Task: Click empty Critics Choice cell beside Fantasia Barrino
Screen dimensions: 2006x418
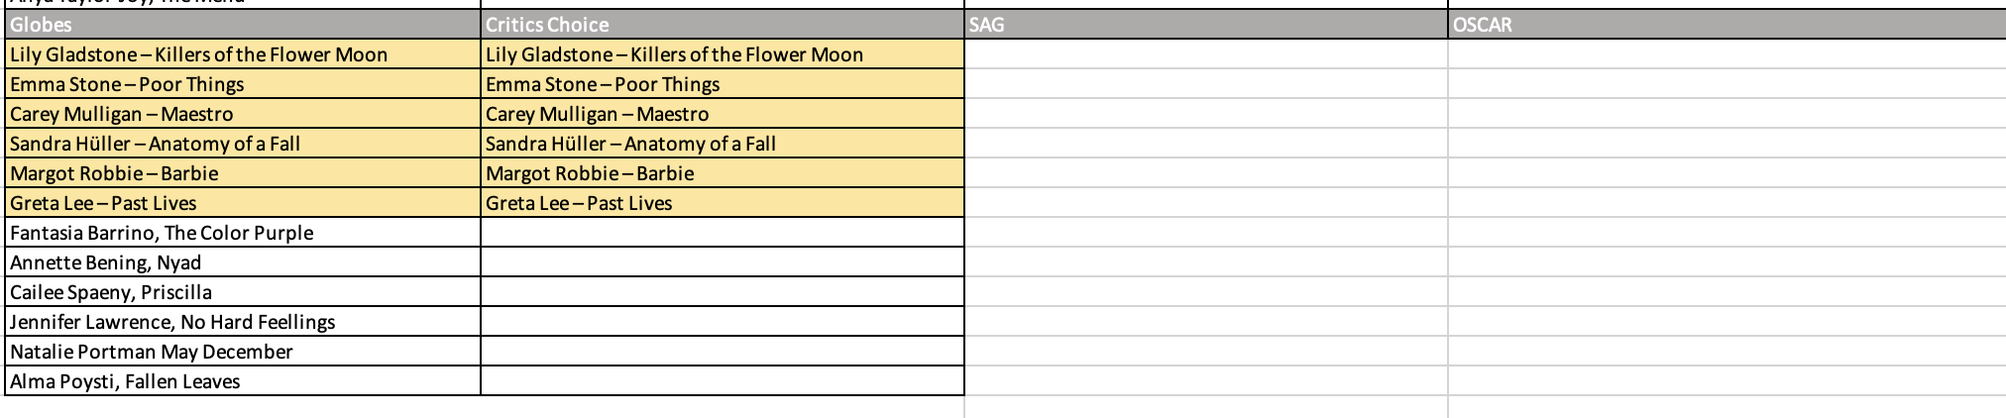Action: click(722, 233)
